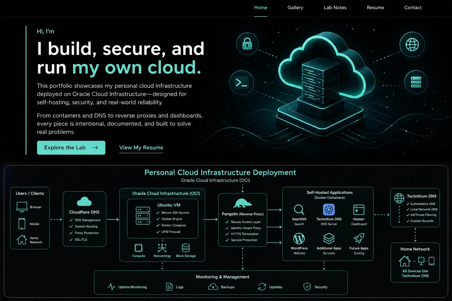Click the Technitium DNS globe icon
Image resolution: width=452 pixels, height=301 pixels.
tap(399, 198)
